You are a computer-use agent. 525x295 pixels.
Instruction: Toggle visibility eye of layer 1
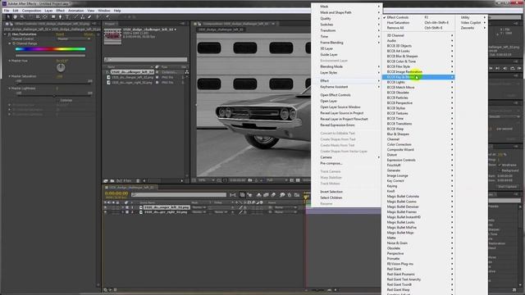(x=106, y=207)
